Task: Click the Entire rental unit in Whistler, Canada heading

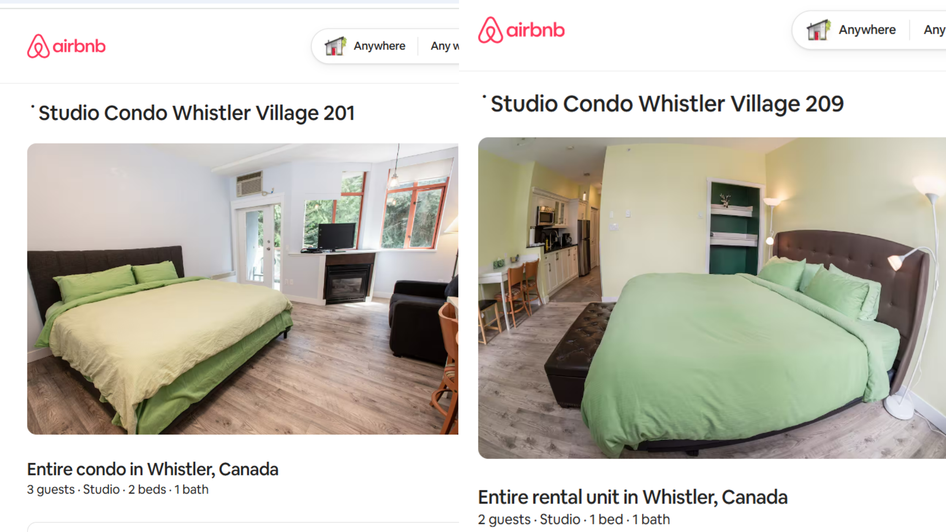Action: [633, 497]
